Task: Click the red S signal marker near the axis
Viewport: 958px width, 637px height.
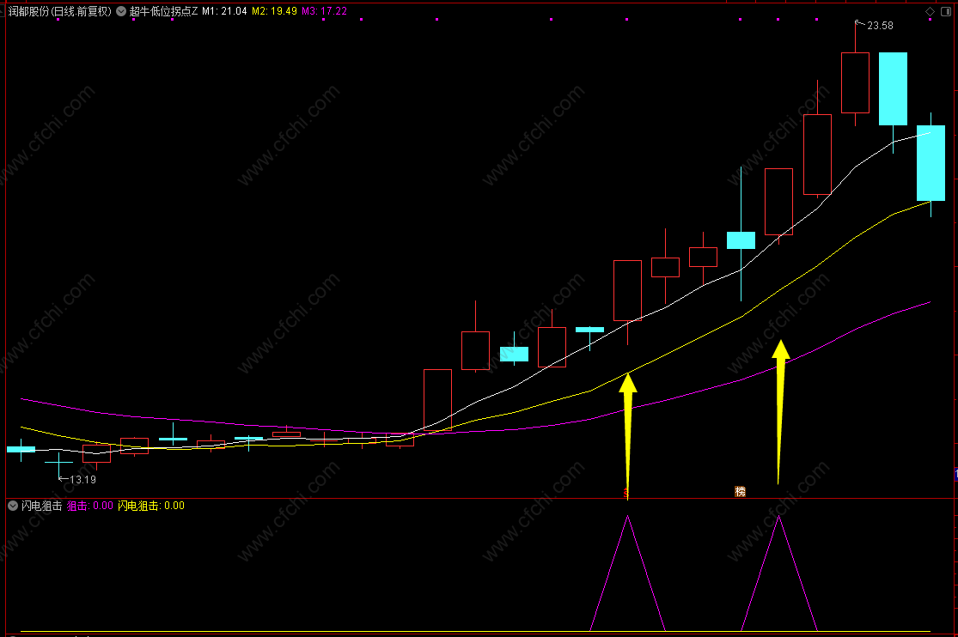Action: [625, 492]
